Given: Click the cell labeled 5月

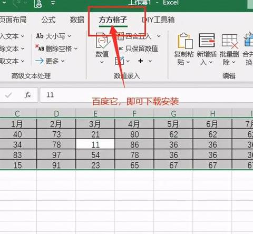Looking at the screenshot, I should click(173, 124).
